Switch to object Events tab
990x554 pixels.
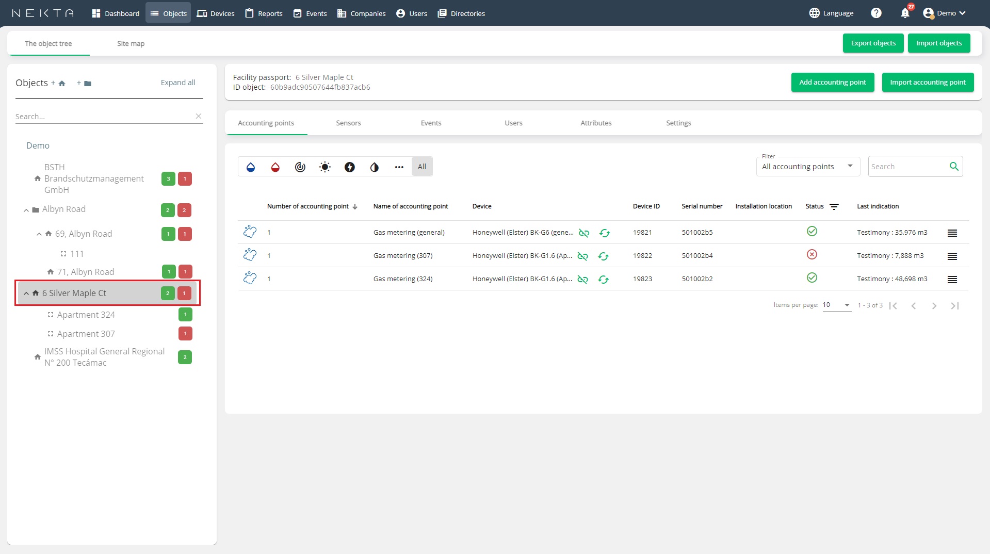(x=431, y=123)
